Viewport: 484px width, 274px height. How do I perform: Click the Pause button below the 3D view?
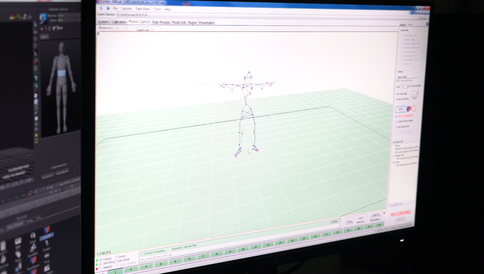349,221
